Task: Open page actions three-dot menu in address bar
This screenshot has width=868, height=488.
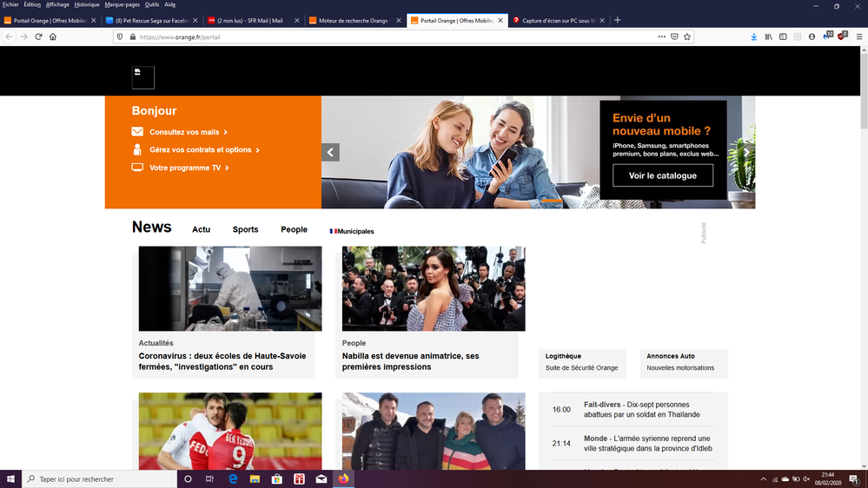Action: [661, 36]
